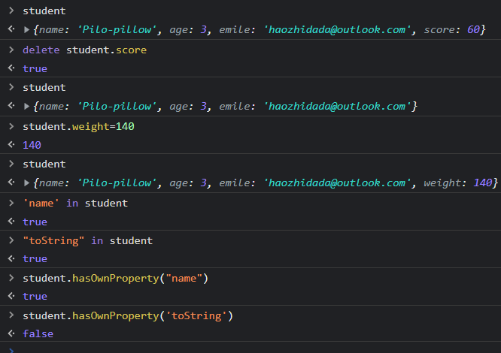Click the first 'student' input at top
Screen dimensions: 501x353
click(x=44, y=11)
